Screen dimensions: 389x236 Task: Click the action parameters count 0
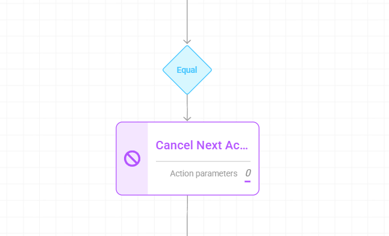coord(248,173)
